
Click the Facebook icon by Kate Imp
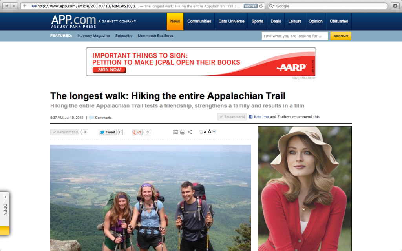(250, 117)
